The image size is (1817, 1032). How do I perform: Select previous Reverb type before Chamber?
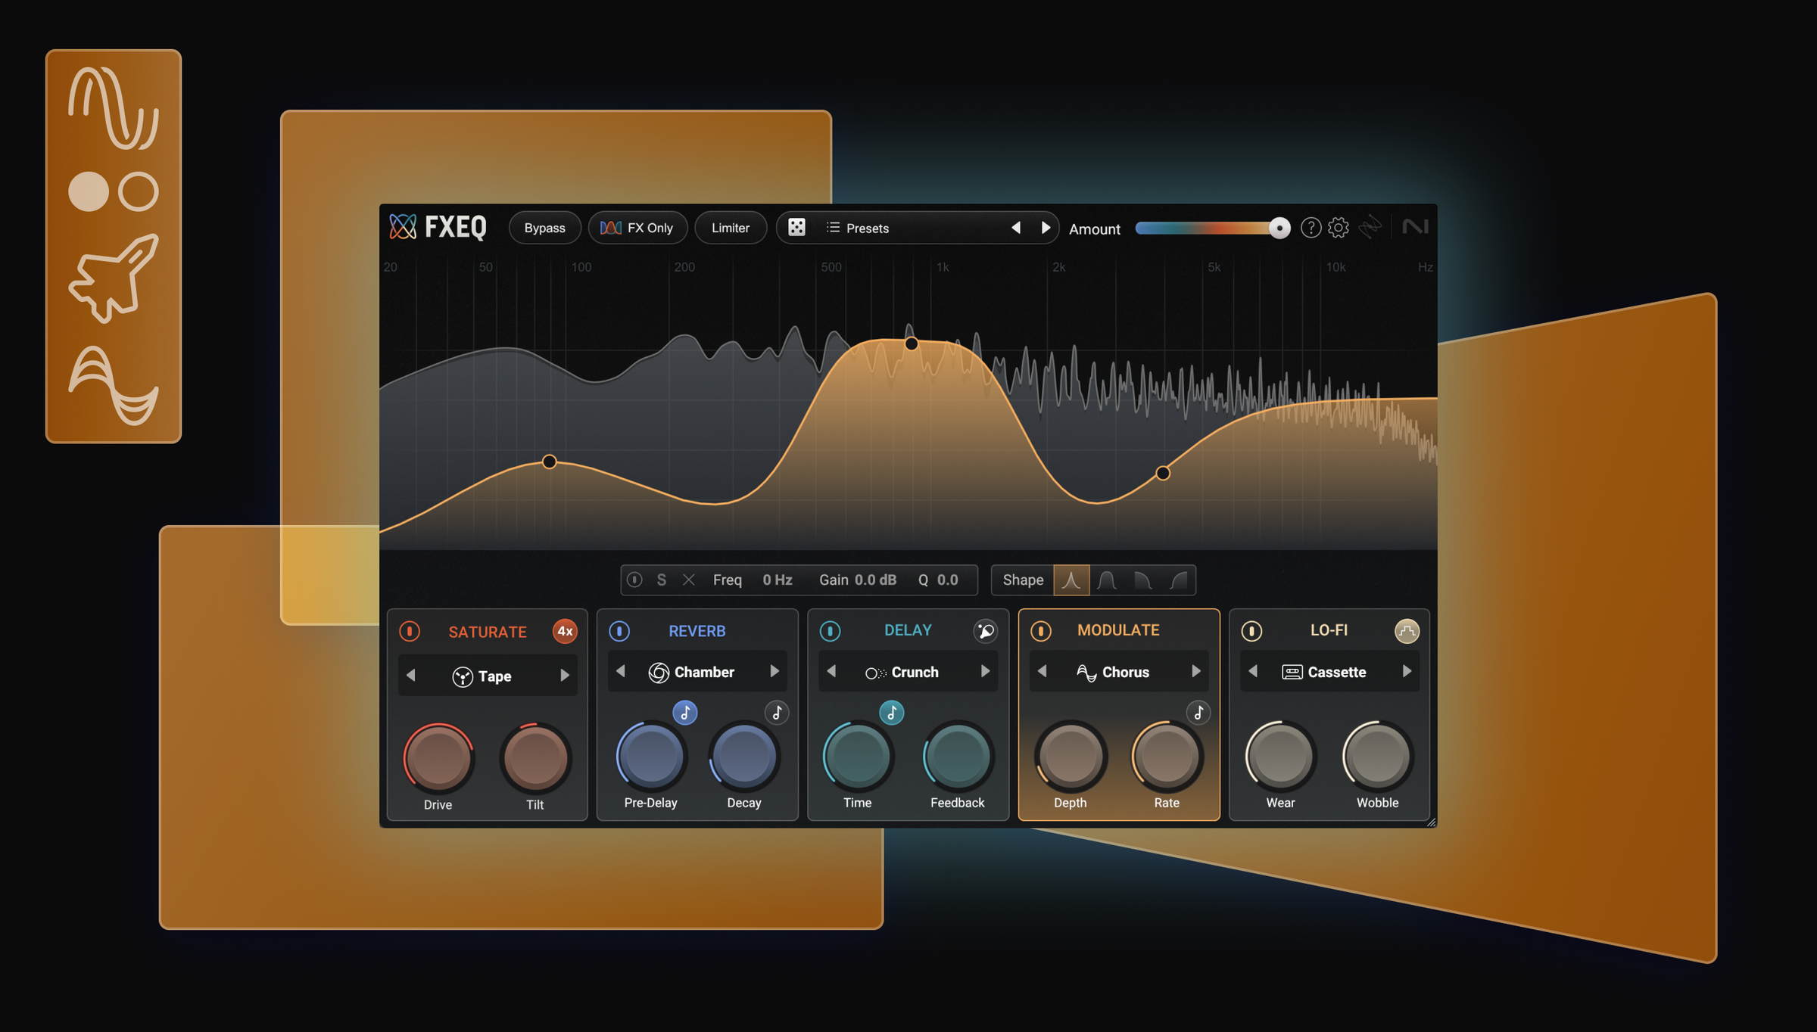[x=621, y=671]
